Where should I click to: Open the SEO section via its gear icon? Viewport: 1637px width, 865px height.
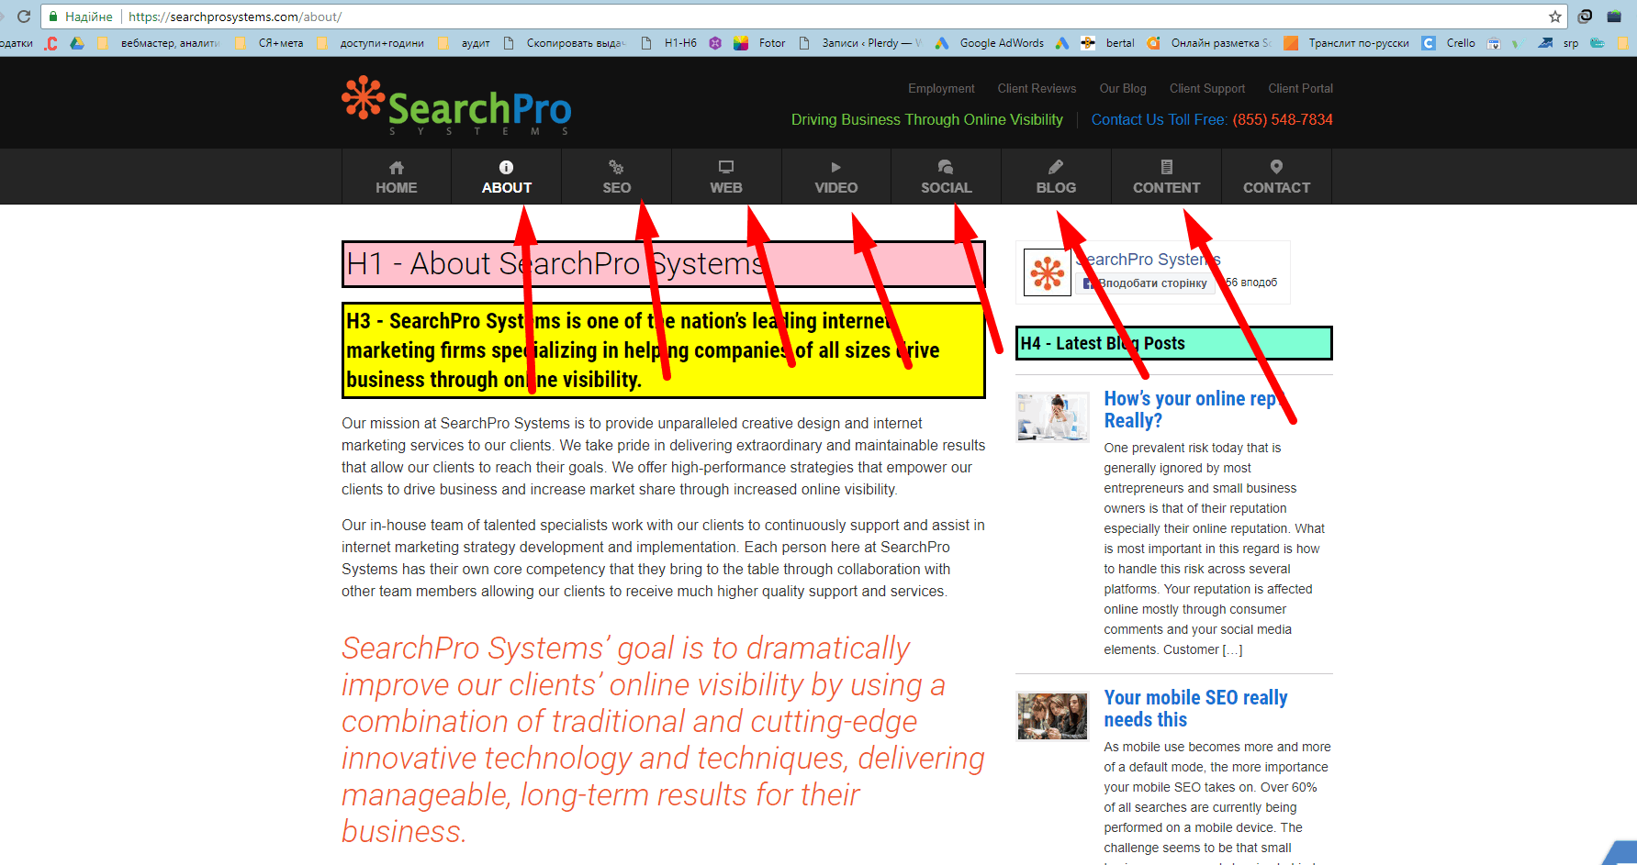coord(616,166)
